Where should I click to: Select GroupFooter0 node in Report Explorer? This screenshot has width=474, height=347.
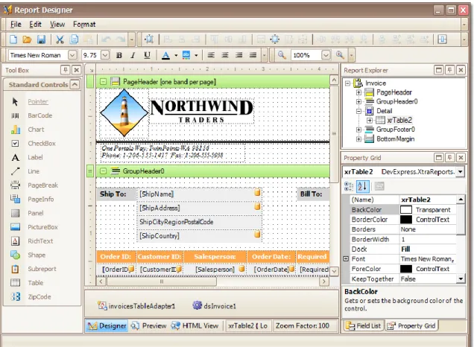click(x=396, y=130)
